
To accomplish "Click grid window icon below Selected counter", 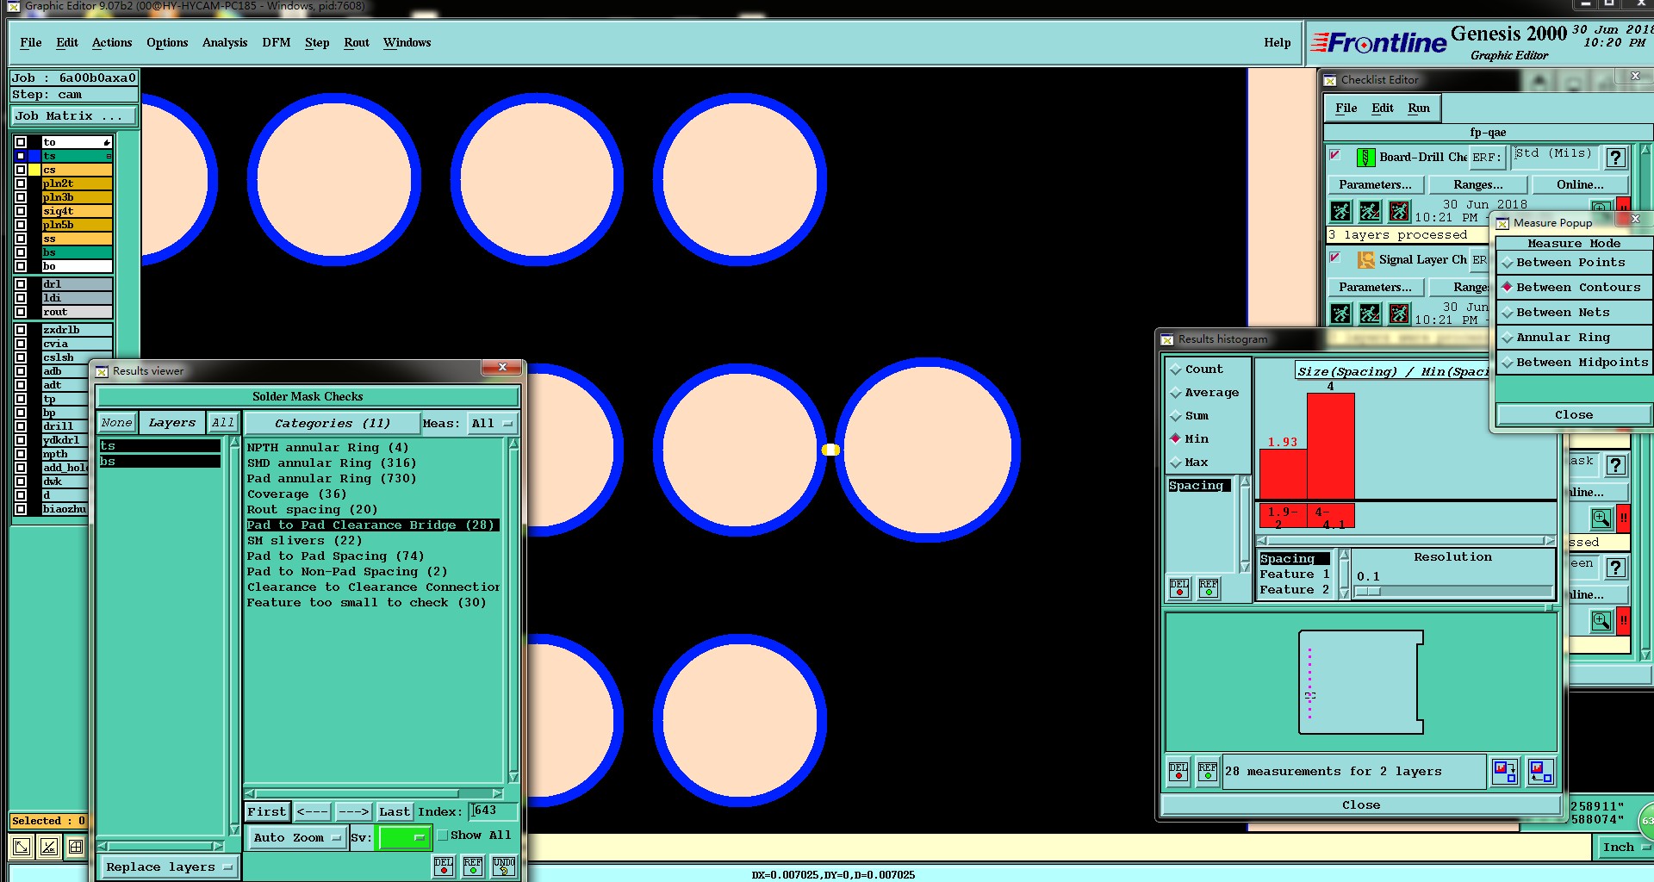I will pos(76,847).
